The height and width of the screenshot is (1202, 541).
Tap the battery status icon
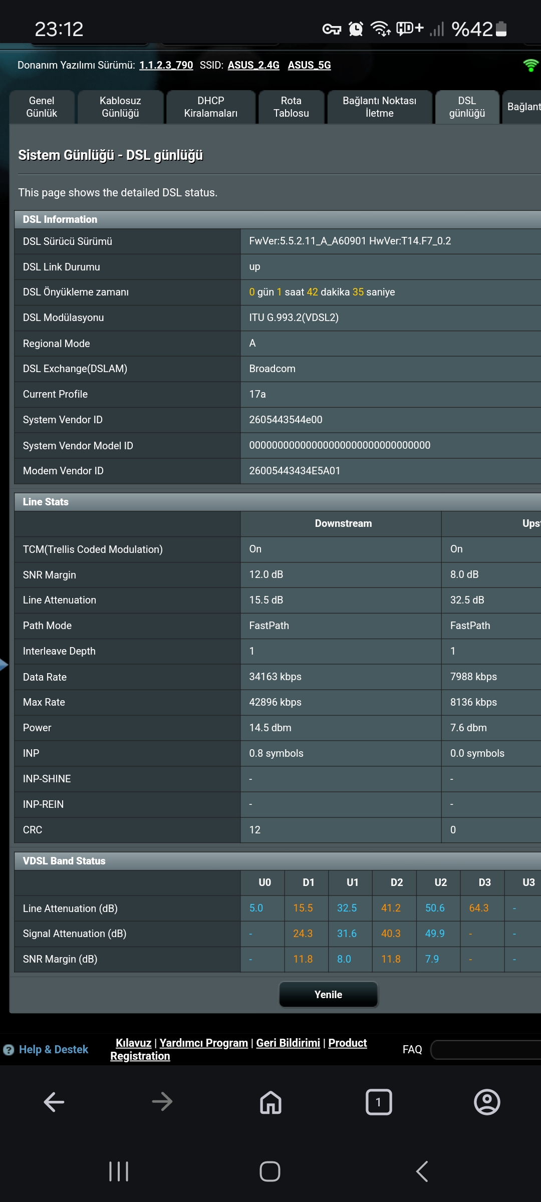[x=501, y=29]
